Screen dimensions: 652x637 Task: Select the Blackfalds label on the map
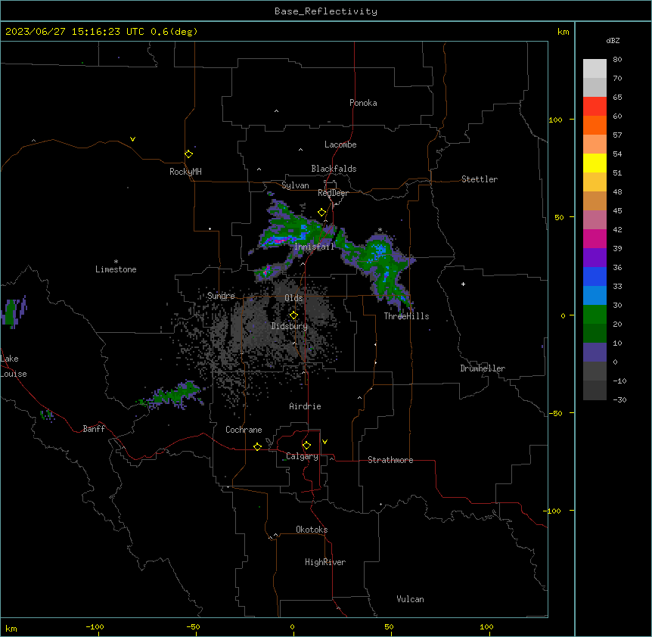tap(334, 169)
